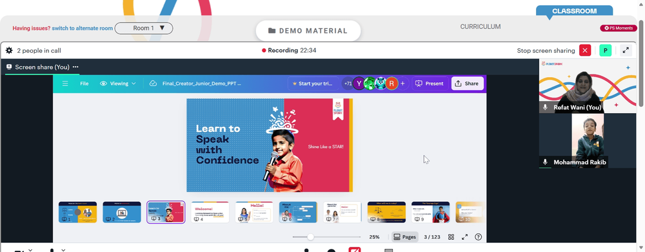Click the Recording 22:34 indicator
The height and width of the screenshot is (252, 645).
289,50
